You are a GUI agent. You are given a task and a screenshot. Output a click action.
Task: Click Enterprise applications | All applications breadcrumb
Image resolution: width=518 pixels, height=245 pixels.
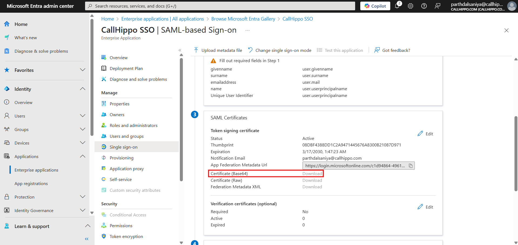pos(163,19)
